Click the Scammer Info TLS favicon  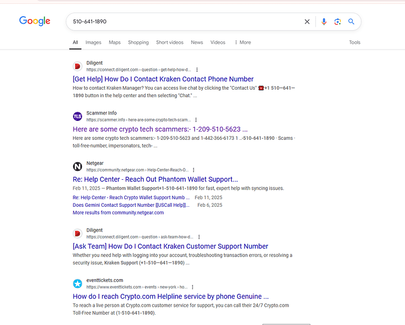(77, 117)
